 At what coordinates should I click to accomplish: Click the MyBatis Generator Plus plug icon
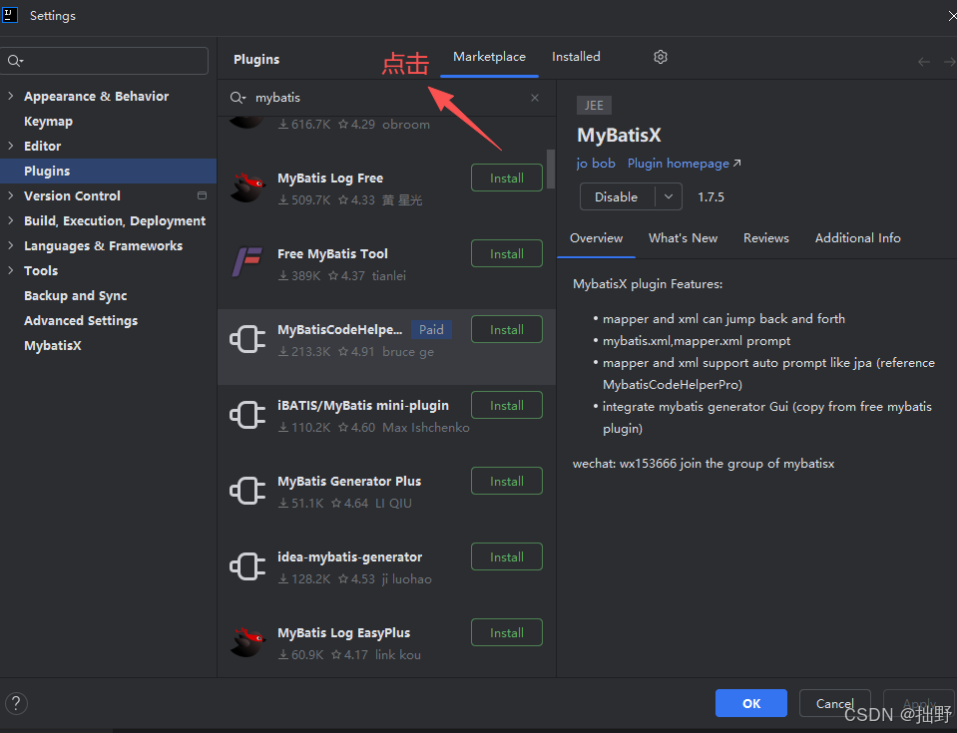[247, 491]
